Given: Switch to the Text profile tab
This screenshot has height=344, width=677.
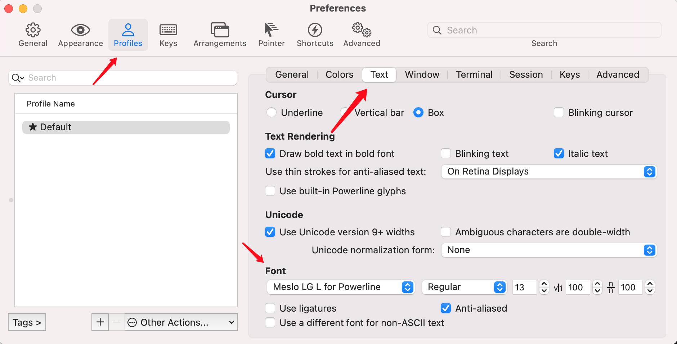Looking at the screenshot, I should point(379,74).
